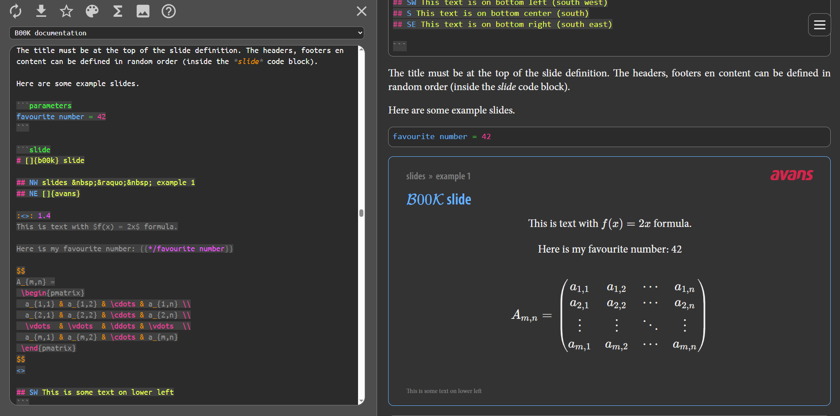Click the image insert icon
This screenshot has width=840, height=416.
coord(143,11)
